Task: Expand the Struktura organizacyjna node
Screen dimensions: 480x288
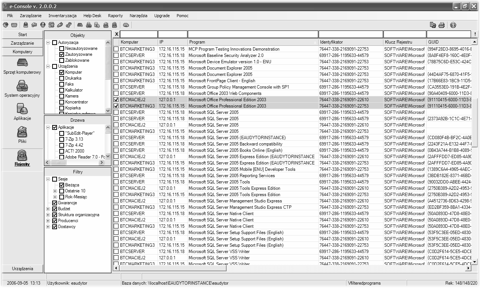Action: point(48,215)
